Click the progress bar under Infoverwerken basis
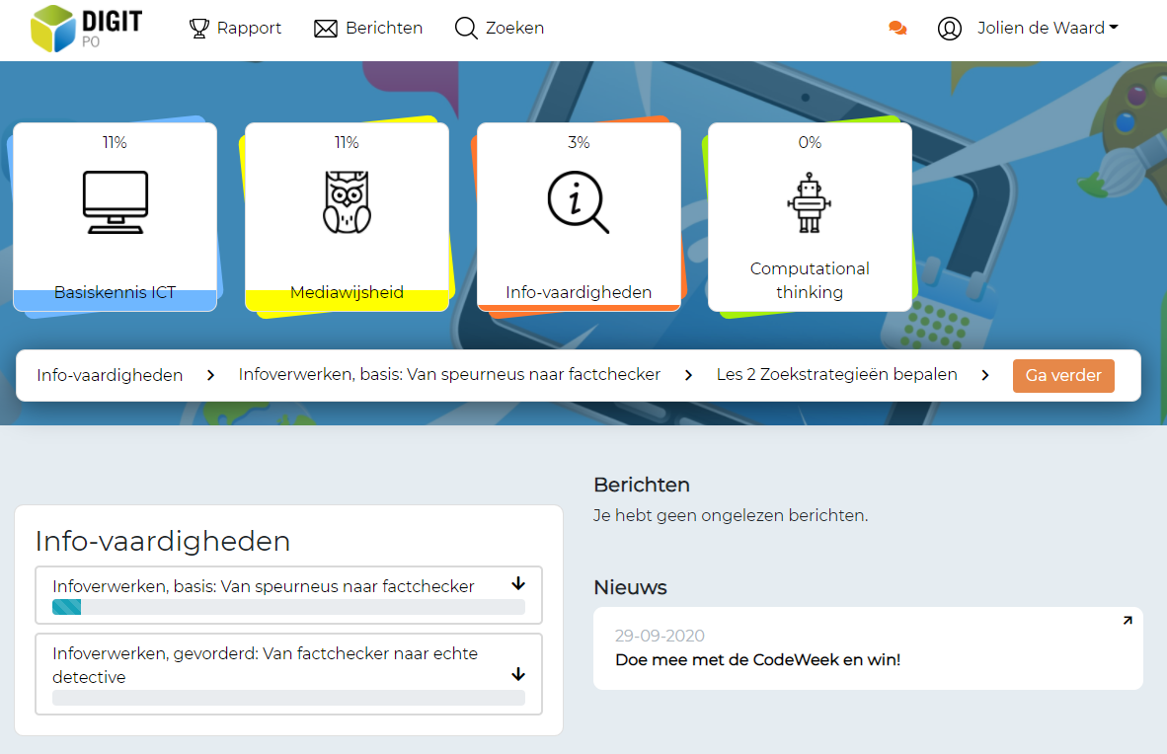1167x754 pixels. click(x=288, y=607)
